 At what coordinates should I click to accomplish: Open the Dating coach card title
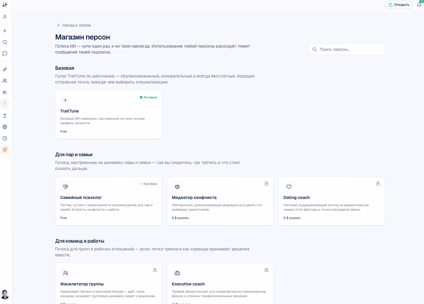pyautogui.click(x=297, y=197)
